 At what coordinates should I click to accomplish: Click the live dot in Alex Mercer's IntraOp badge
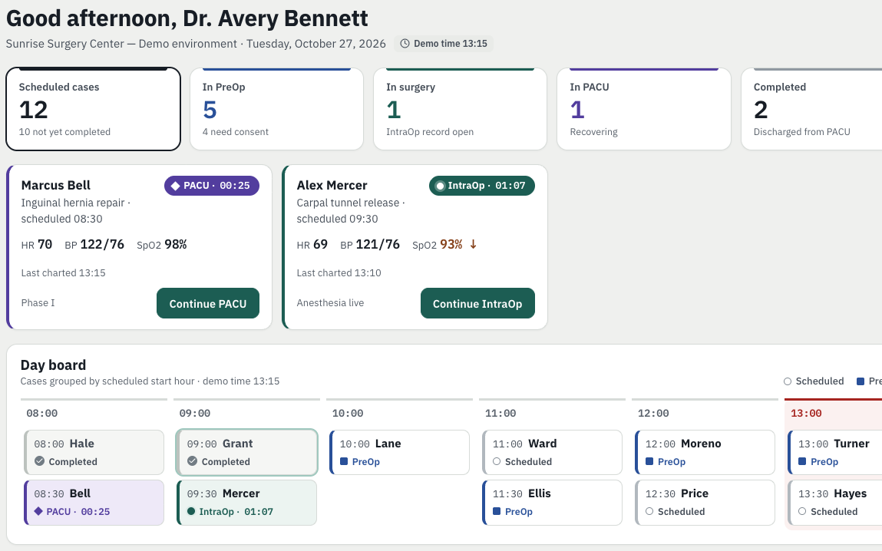tap(440, 186)
